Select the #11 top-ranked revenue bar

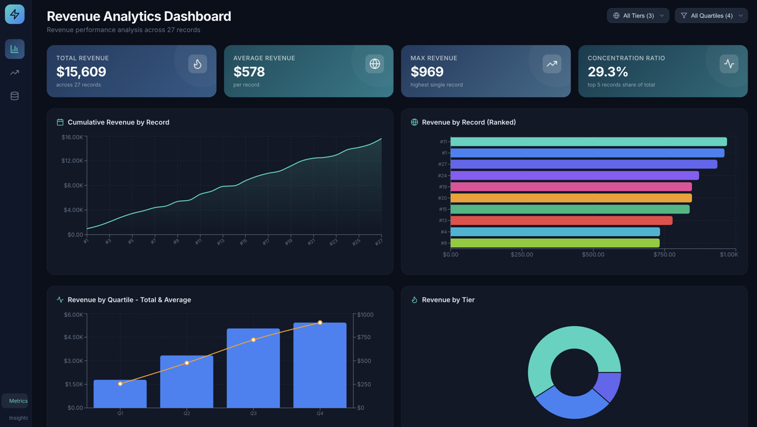tap(588, 142)
